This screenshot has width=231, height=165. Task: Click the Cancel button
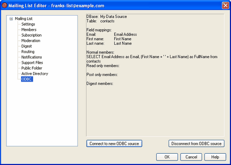click(x=191, y=157)
